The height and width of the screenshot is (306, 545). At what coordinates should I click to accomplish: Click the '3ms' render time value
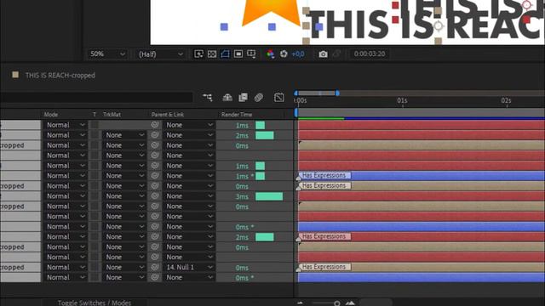(x=242, y=196)
